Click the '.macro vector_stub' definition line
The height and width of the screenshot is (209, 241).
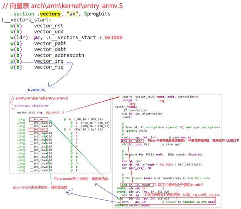[160, 97]
